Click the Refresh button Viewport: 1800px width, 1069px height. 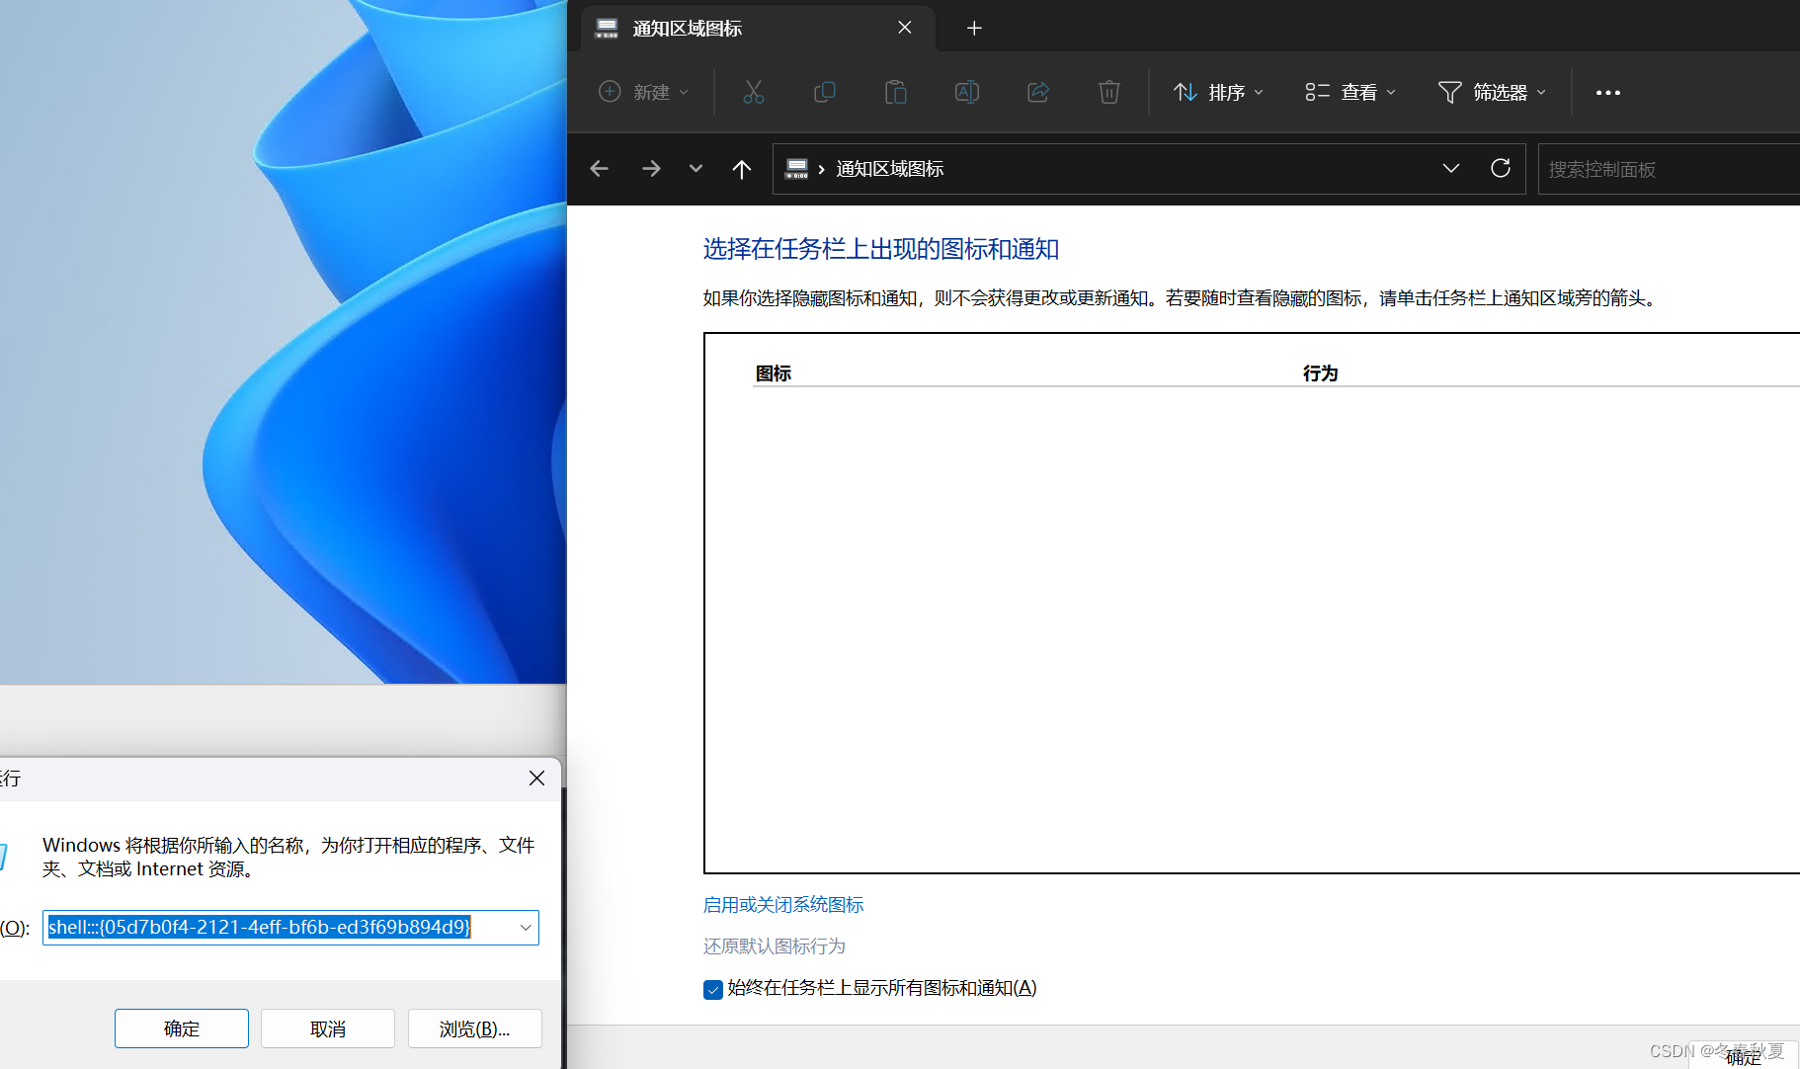tap(1501, 169)
